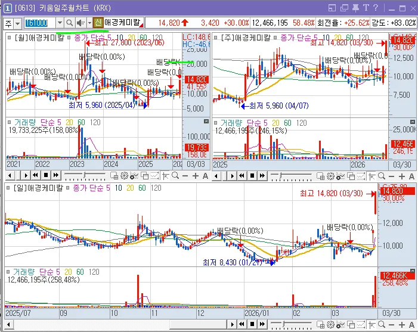This screenshot has width=418, height=332.
Task: Click the first layout icon in title bar
Action: (332, 8)
